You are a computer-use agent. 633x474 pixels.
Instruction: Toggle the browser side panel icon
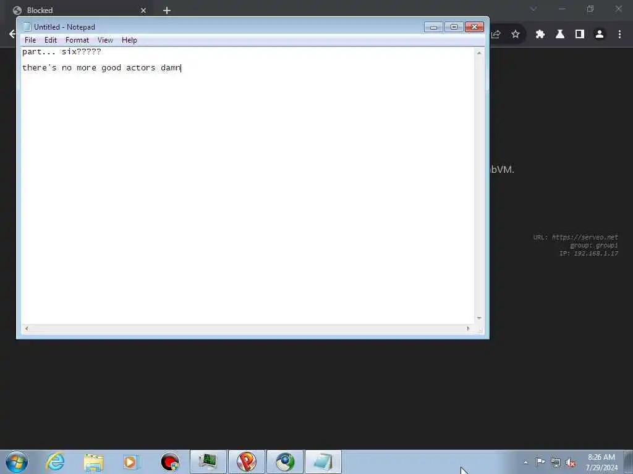click(x=579, y=35)
